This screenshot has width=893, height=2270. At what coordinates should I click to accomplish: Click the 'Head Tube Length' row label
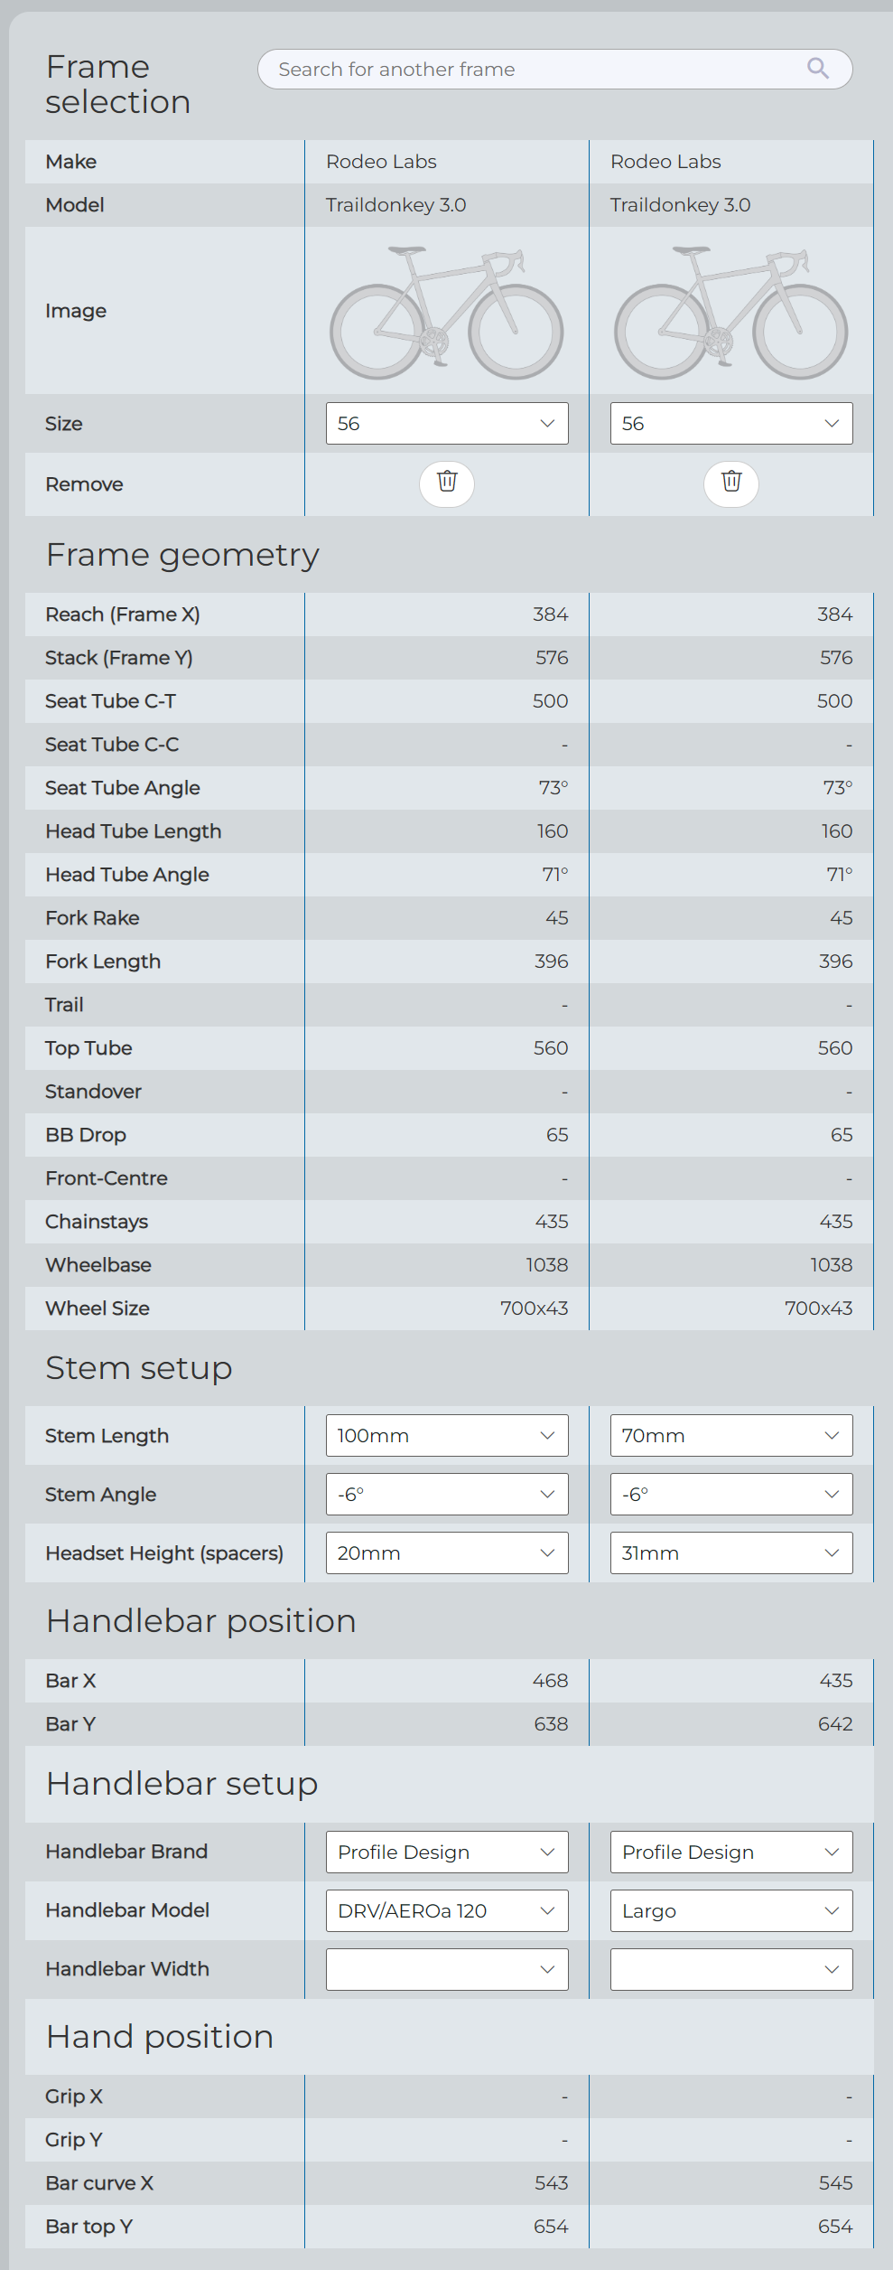click(134, 831)
